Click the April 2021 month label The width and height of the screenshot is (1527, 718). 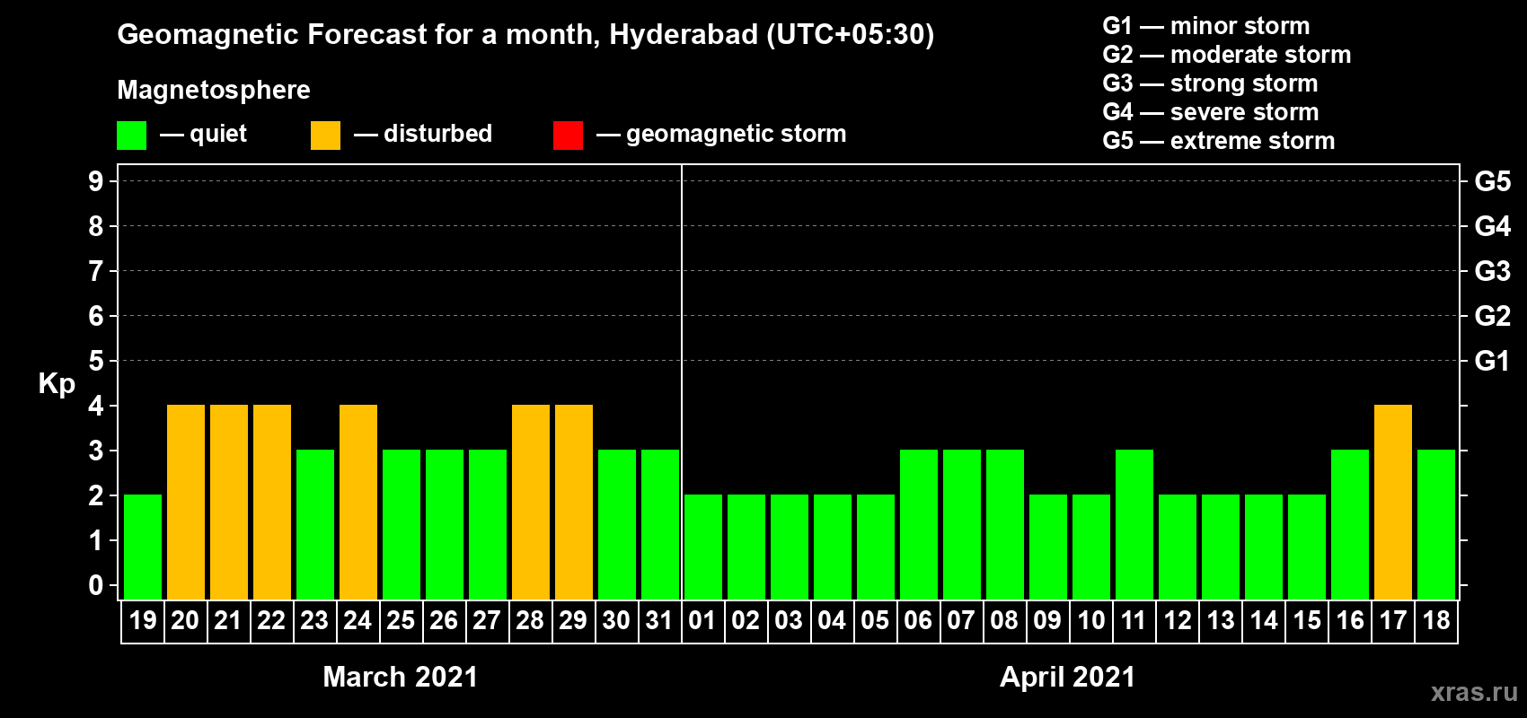coord(1068,677)
